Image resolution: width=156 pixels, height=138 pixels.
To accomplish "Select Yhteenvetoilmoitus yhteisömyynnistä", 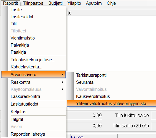I will tap(111, 103).
